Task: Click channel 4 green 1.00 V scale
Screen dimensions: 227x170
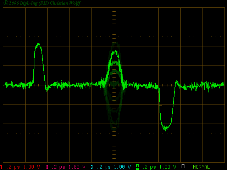Action: click(168, 167)
